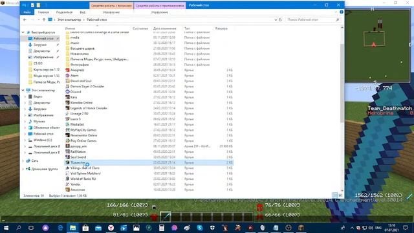Open Explorer help question mark
The image size is (414, 233).
click(x=342, y=12)
